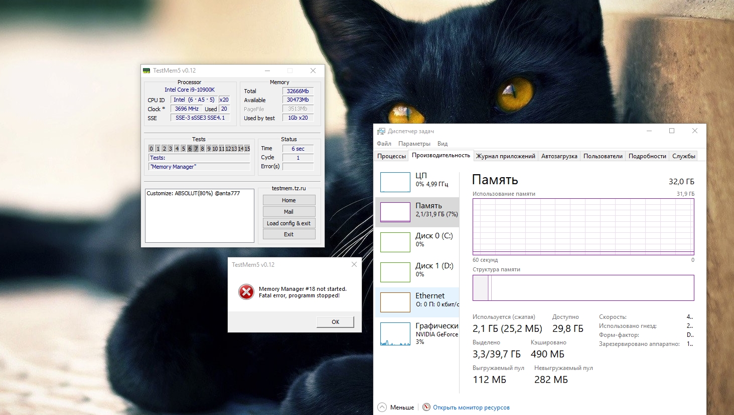The image size is (734, 415).
Task: Click test number 15 cell in Tests
Action: tap(247, 149)
